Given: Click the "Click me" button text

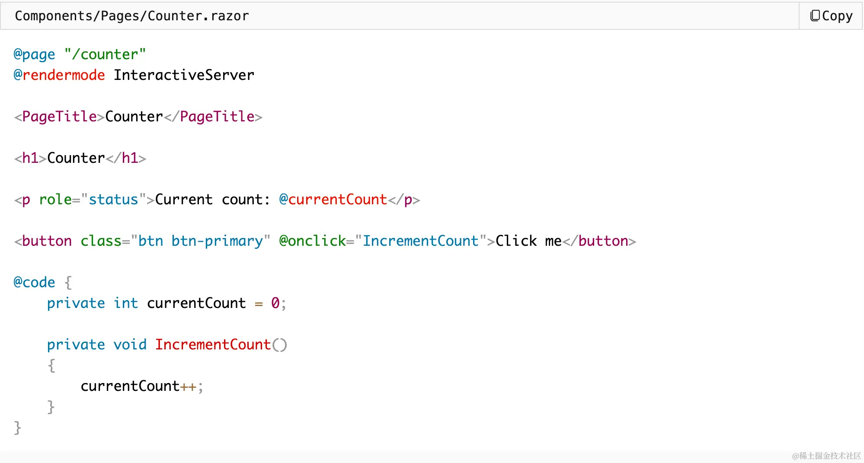Looking at the screenshot, I should click(x=528, y=241).
